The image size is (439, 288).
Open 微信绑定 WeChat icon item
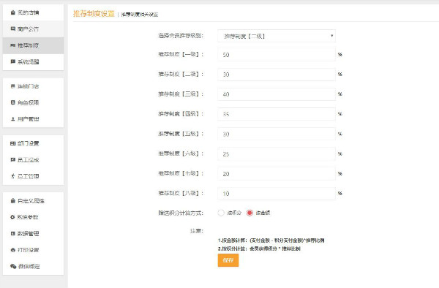point(13,266)
